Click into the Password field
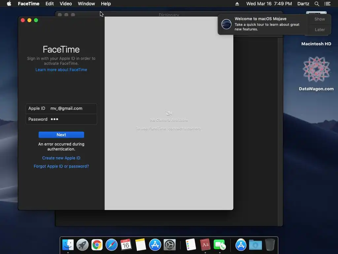The height and width of the screenshot is (254, 338). 61,119
